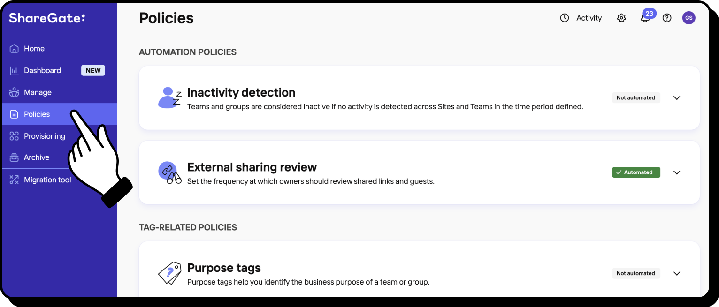This screenshot has height=307, width=719.
Task: Click the Activity link label
Action: pyautogui.click(x=589, y=18)
